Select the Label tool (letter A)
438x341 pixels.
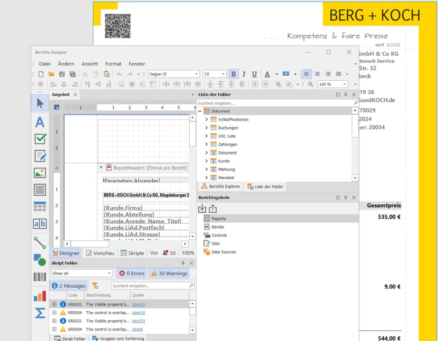click(x=40, y=122)
